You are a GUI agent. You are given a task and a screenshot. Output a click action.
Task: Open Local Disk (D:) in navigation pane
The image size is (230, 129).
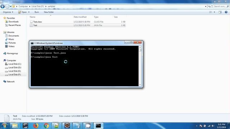tap(15, 67)
